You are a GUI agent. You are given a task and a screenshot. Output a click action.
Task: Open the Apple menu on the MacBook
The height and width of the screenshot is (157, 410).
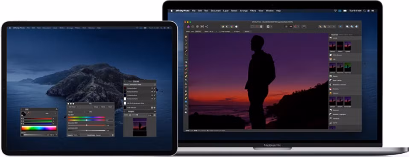pyautogui.click(x=172, y=11)
